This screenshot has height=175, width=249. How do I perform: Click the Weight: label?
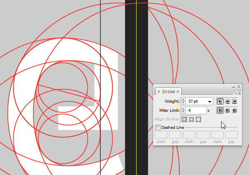pyautogui.click(x=172, y=101)
